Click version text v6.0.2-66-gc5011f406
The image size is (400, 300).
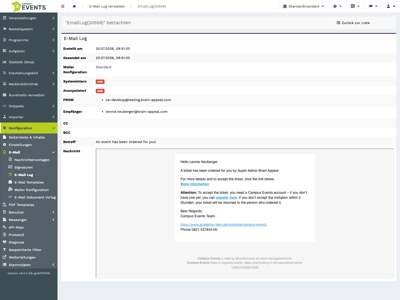point(29,273)
